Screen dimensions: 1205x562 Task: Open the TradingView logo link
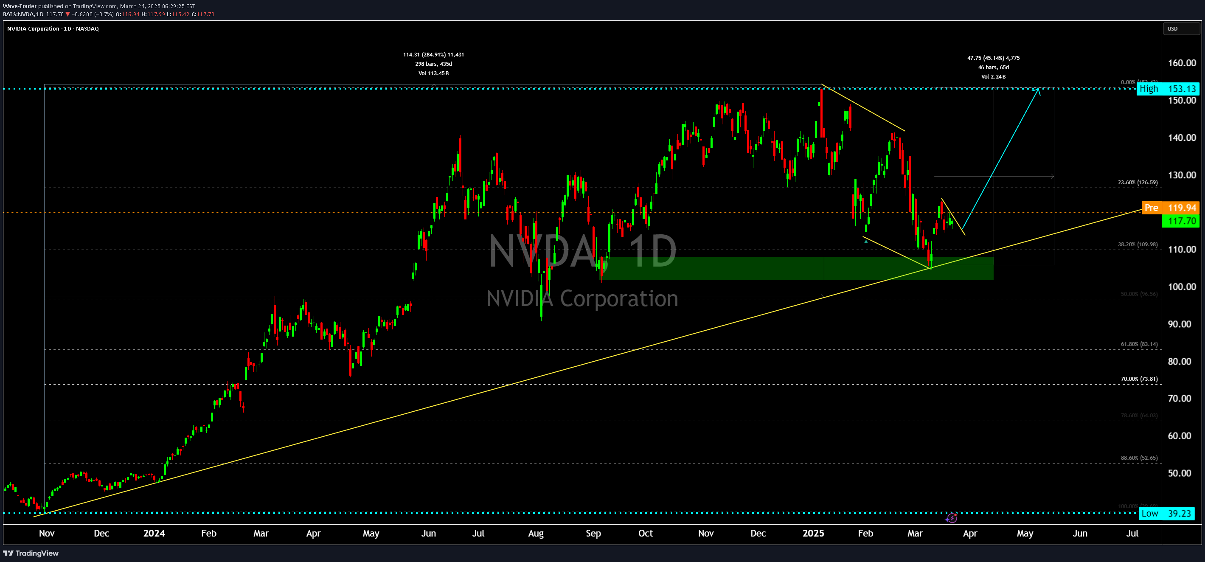pyautogui.click(x=31, y=553)
